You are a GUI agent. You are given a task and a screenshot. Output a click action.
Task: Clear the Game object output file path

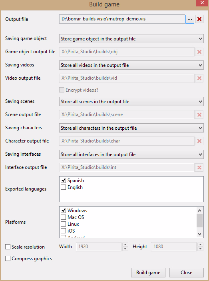tap(199, 52)
